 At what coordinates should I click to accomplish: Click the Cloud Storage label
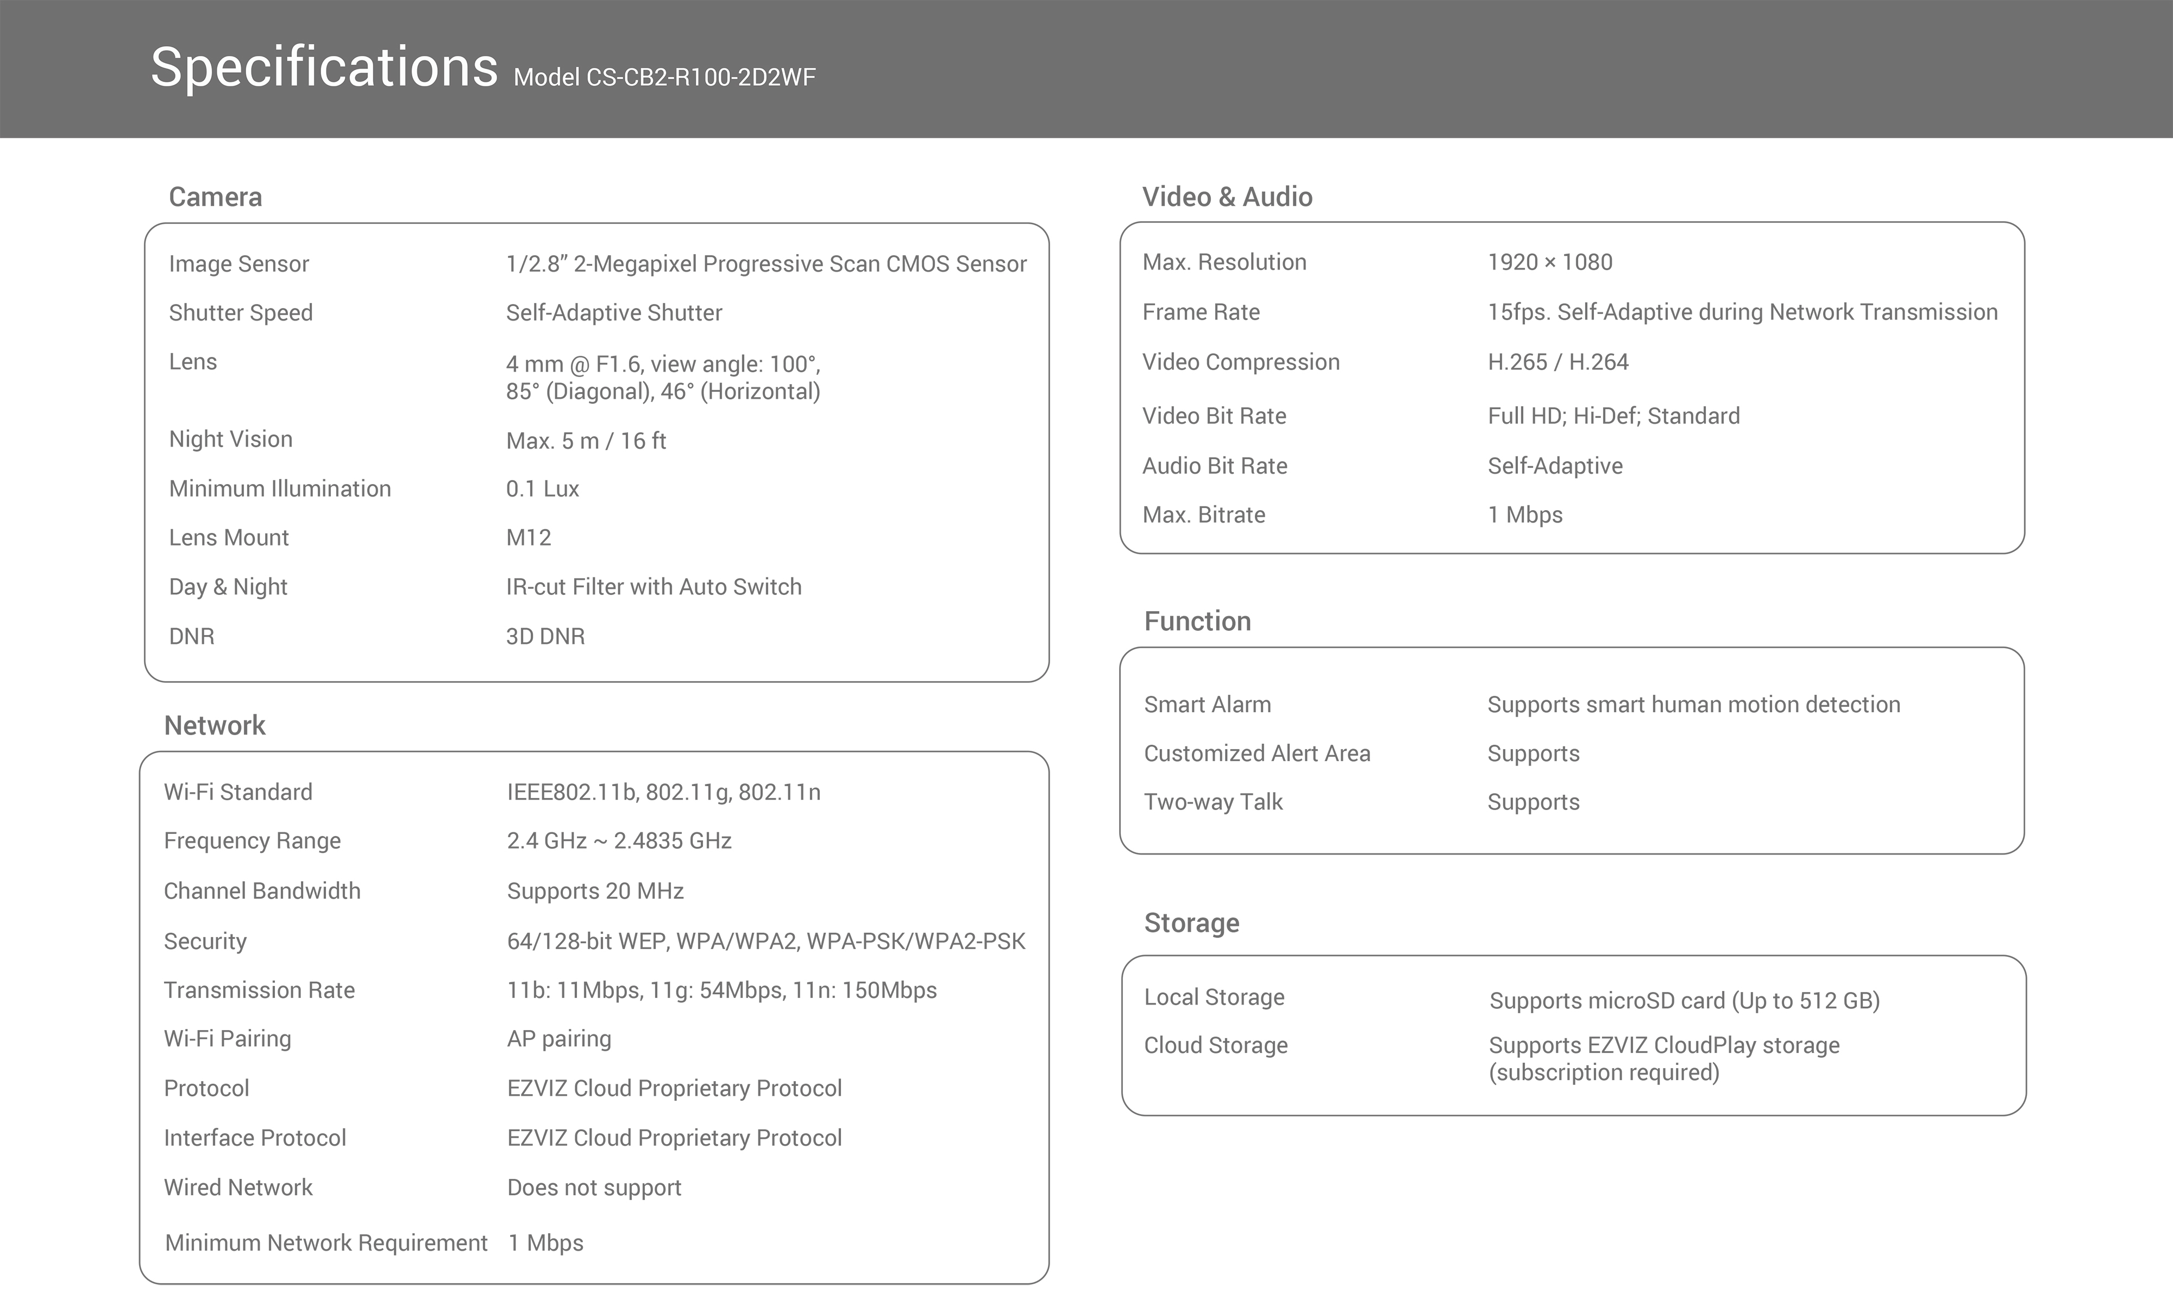click(1215, 1046)
